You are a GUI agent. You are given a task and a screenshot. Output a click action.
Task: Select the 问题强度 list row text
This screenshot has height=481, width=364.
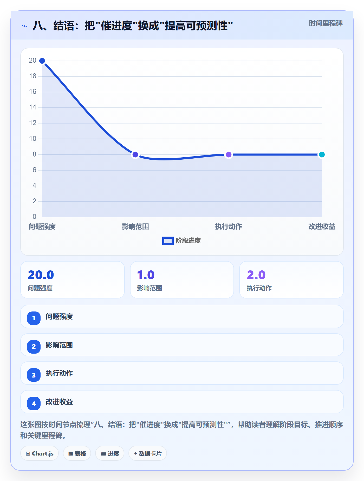(59, 317)
